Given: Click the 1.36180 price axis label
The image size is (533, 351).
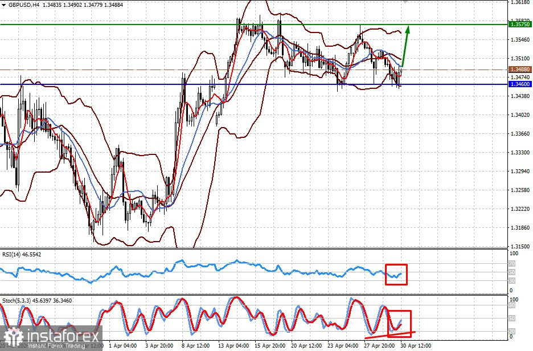Looking at the screenshot, I should 520,2.
